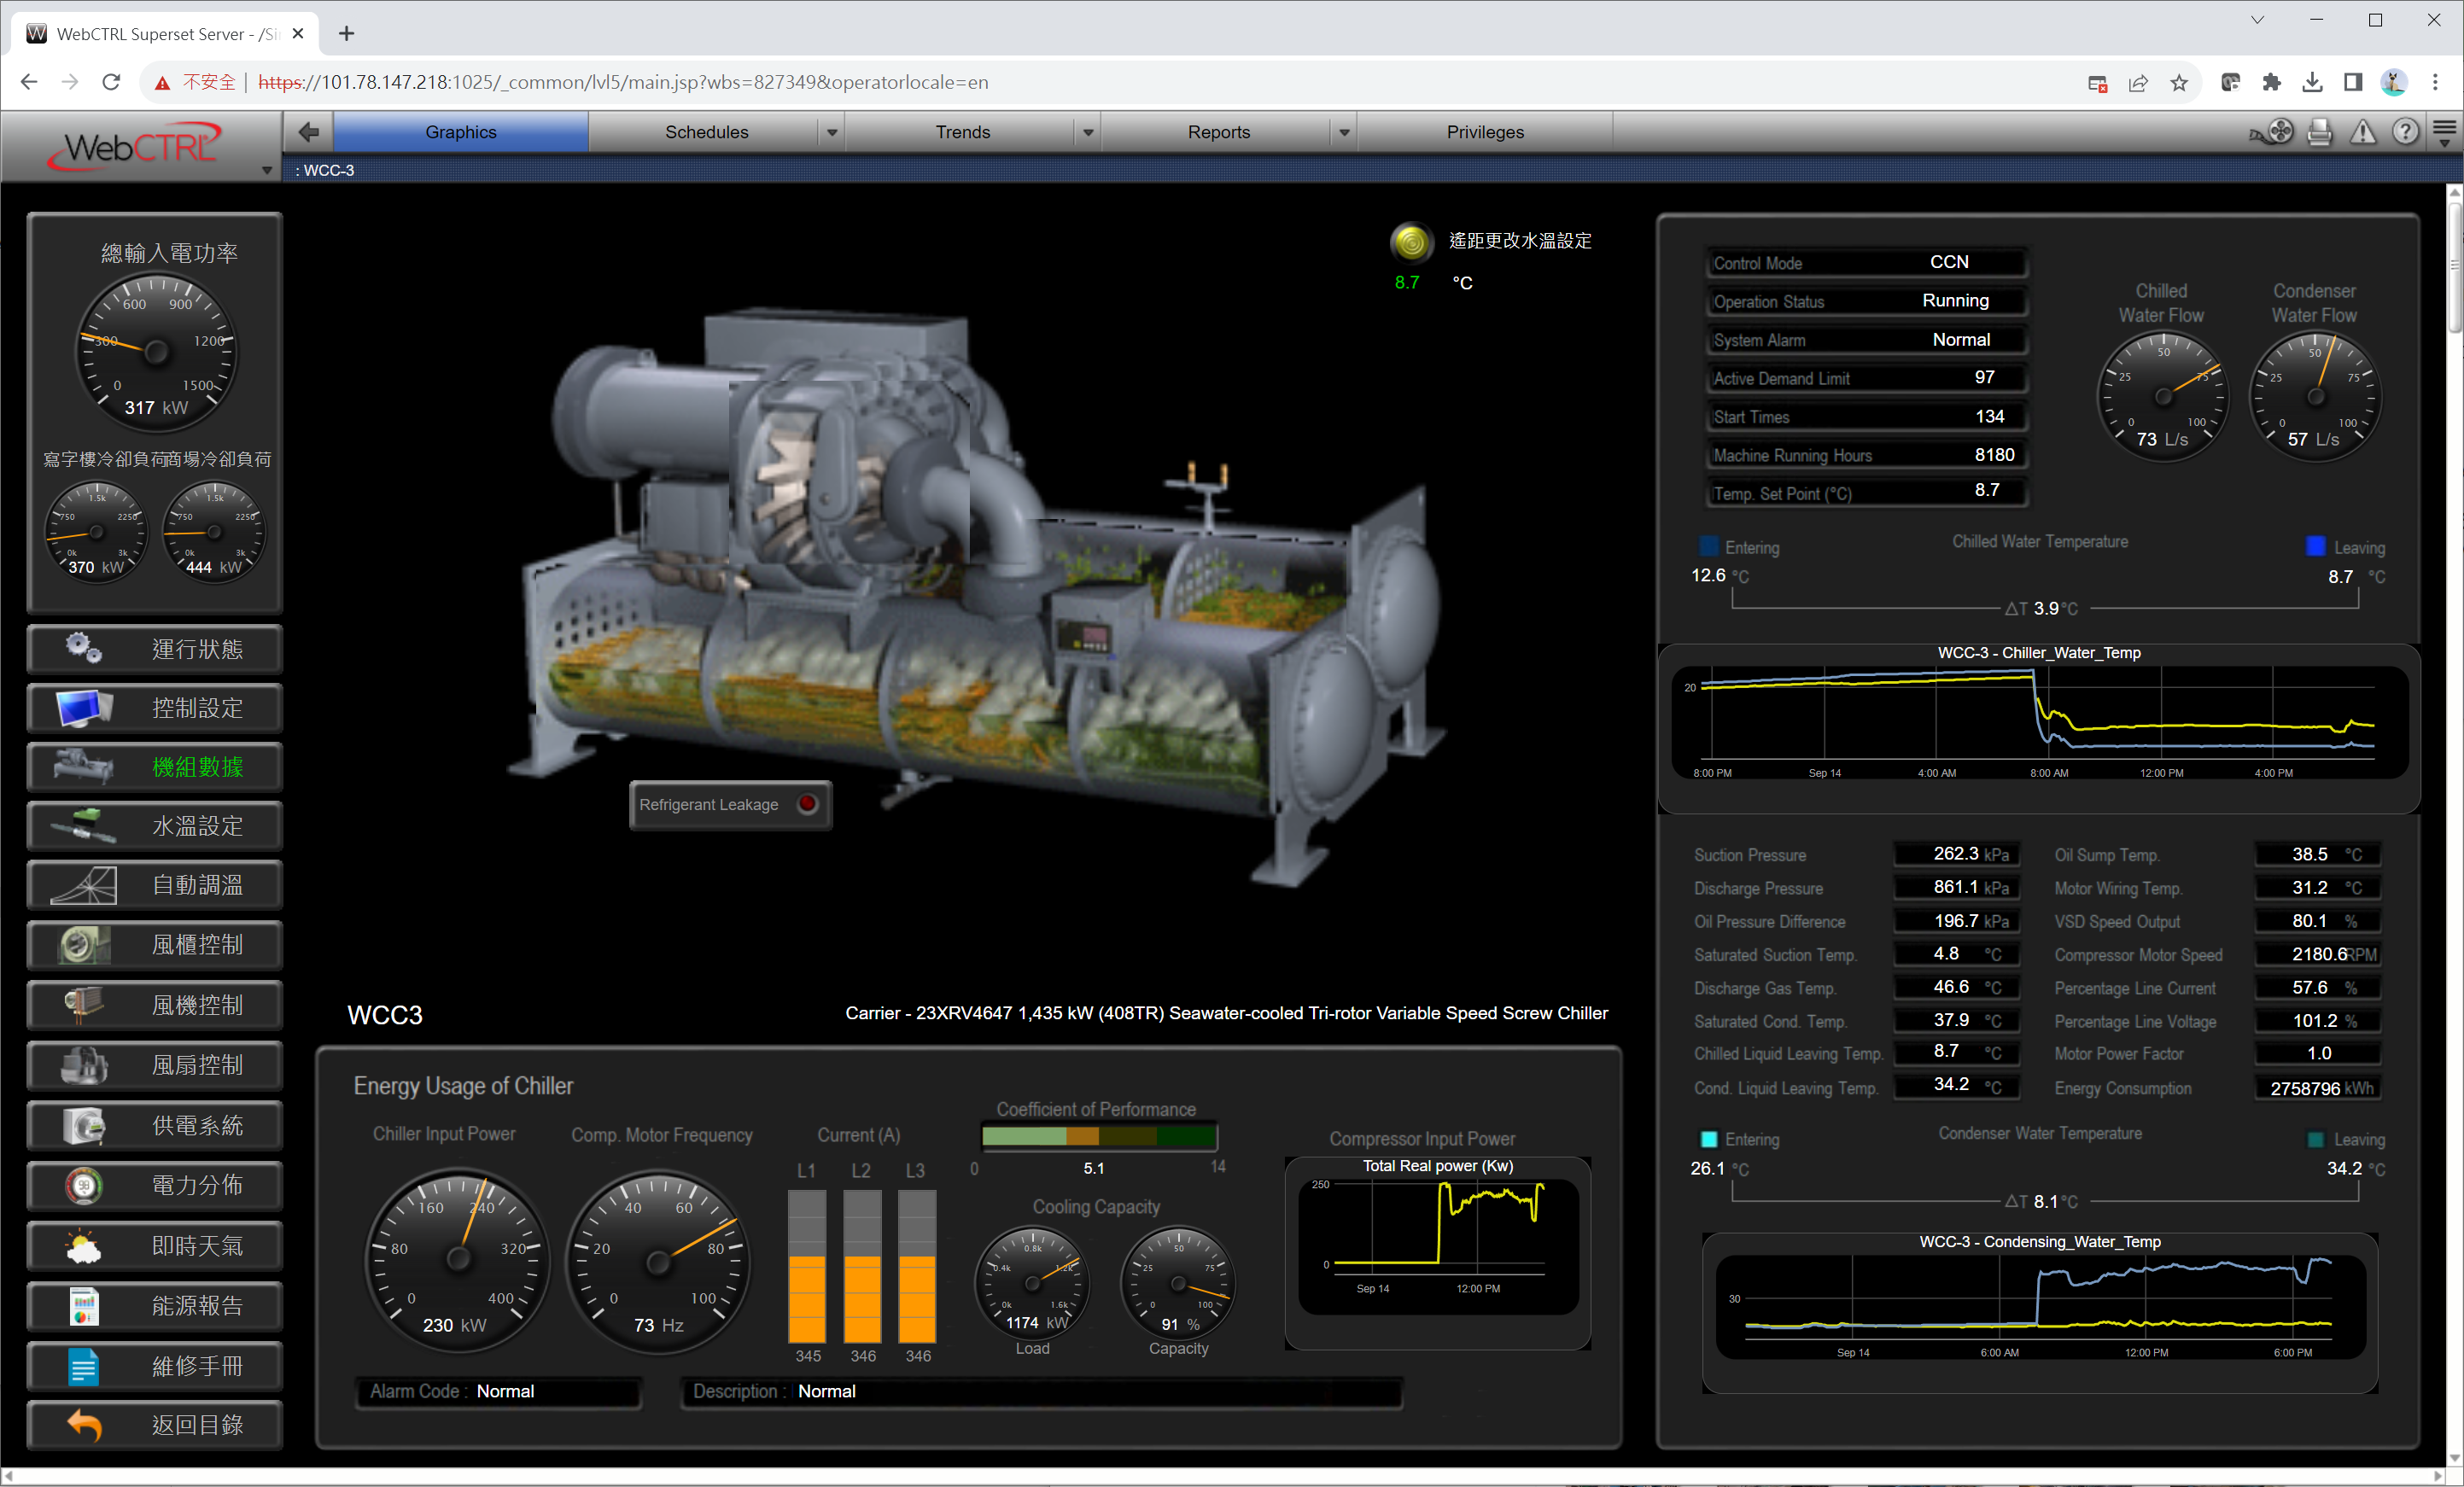Open 運行狀態 operating status page
The height and width of the screenshot is (1487, 2464).
[x=155, y=649]
